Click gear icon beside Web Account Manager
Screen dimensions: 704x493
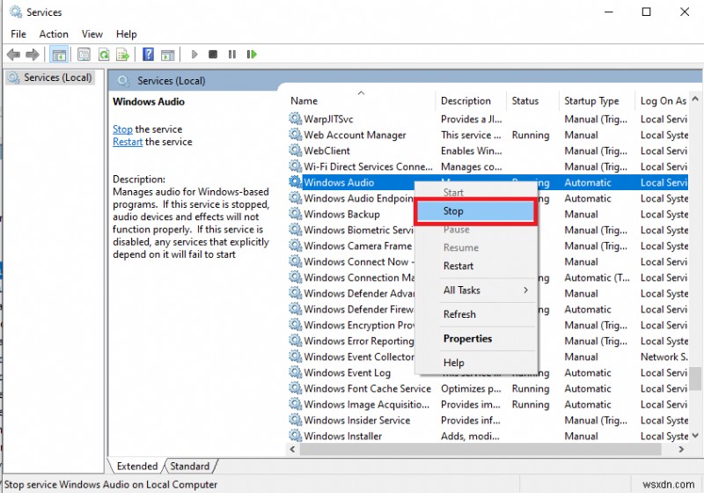click(x=295, y=134)
